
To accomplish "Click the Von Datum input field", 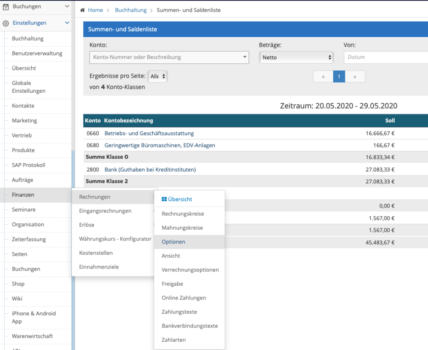I will pyautogui.click(x=386, y=57).
